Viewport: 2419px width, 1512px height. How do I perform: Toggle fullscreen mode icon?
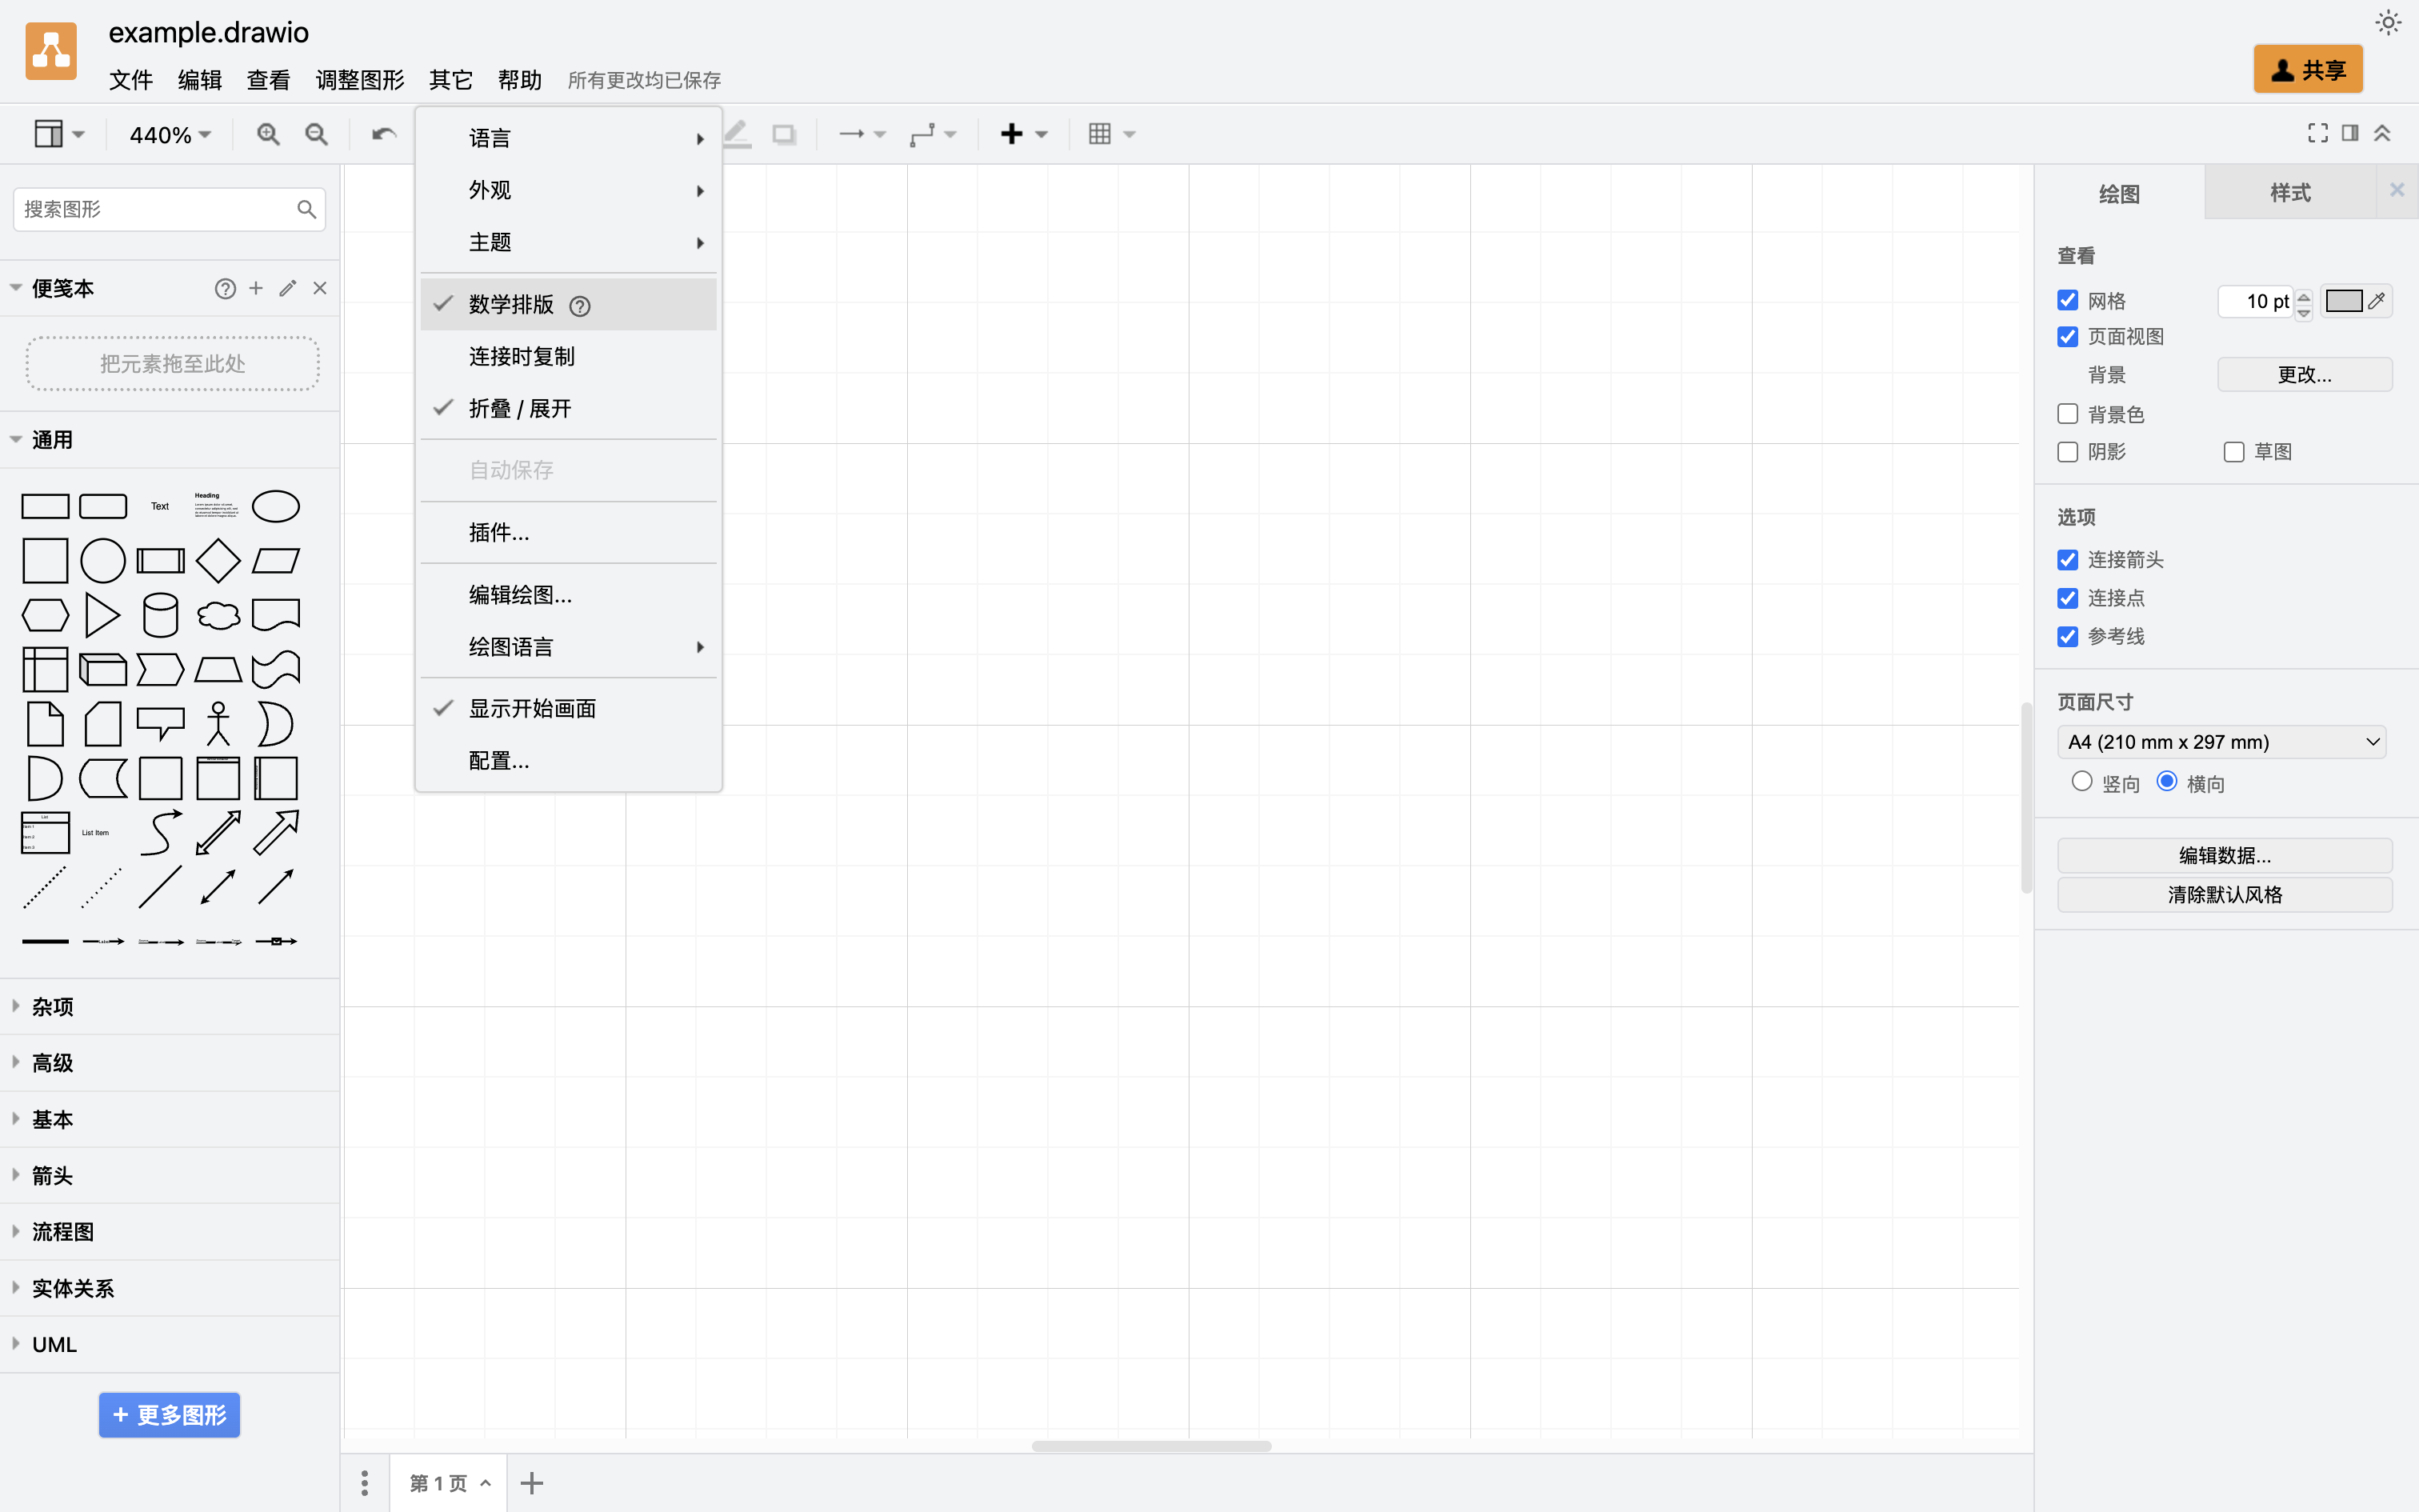pyautogui.click(x=2317, y=133)
